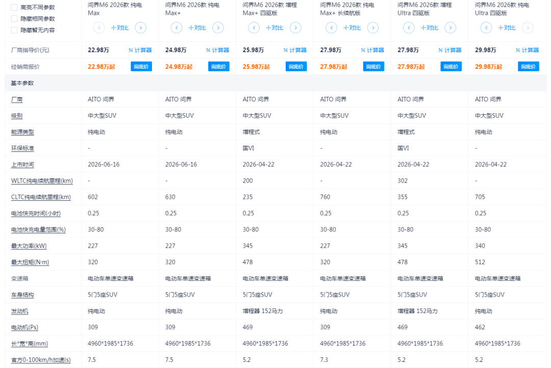
Task: Add 增程 Max+ 四驱版 to comparison
Action: click(x=274, y=28)
